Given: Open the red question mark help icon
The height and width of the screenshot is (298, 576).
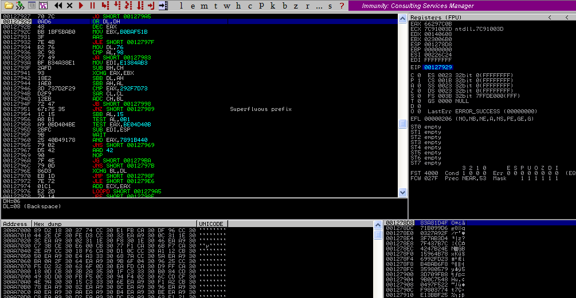Looking at the screenshot, I should [x=342, y=6].
